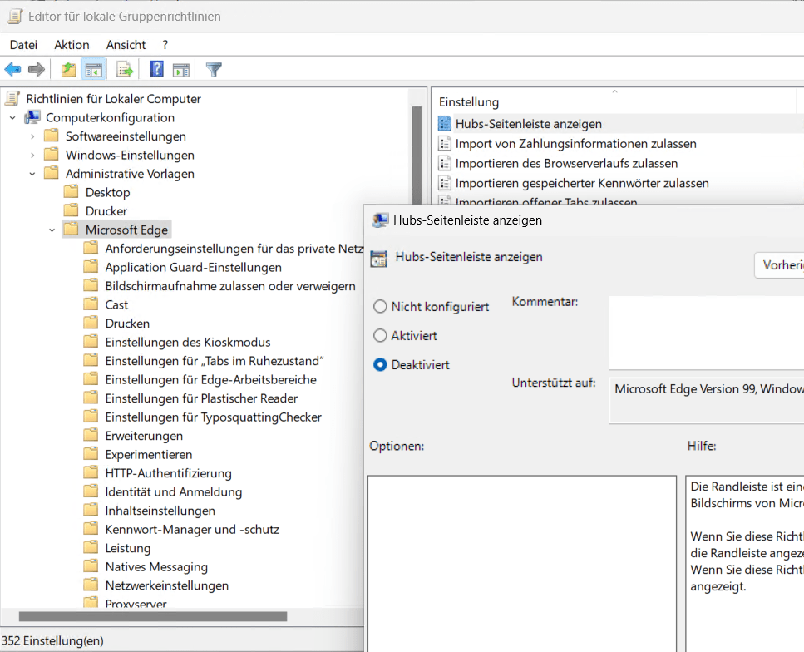Click in the Kommentar text box
The height and width of the screenshot is (652, 804).
pos(706,332)
